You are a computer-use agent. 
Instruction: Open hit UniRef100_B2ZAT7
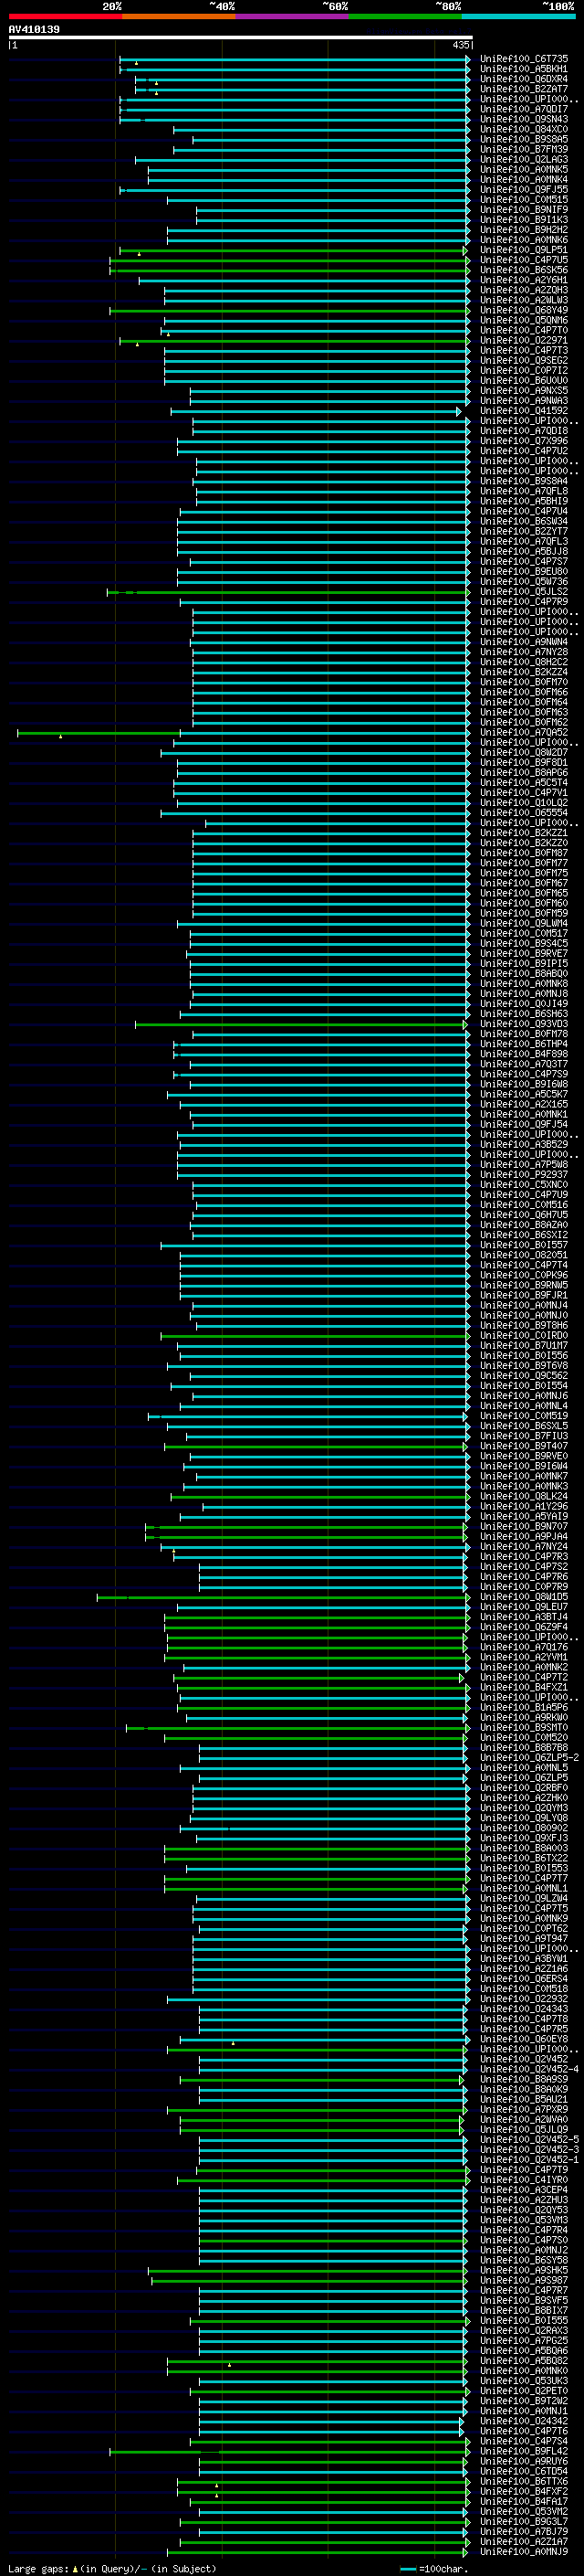click(524, 89)
